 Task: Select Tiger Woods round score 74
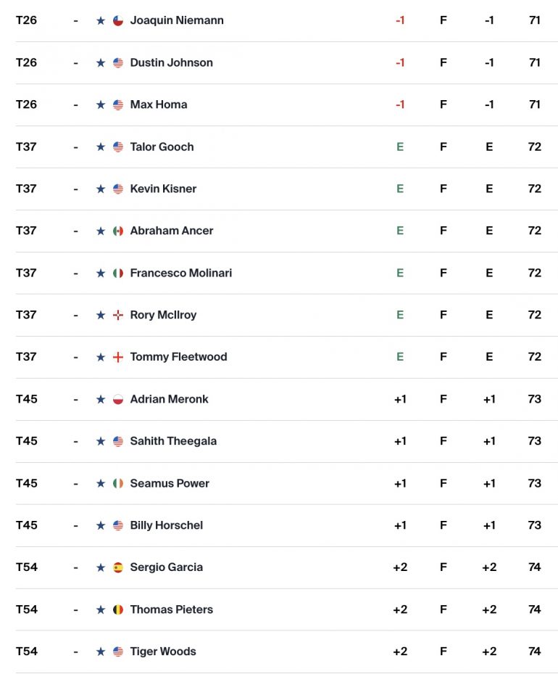(x=534, y=652)
